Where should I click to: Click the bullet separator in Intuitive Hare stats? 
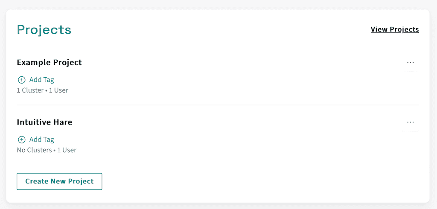pos(54,150)
